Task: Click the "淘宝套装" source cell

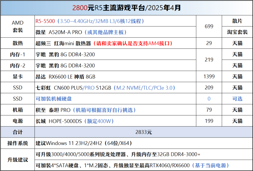Action: click(237, 32)
